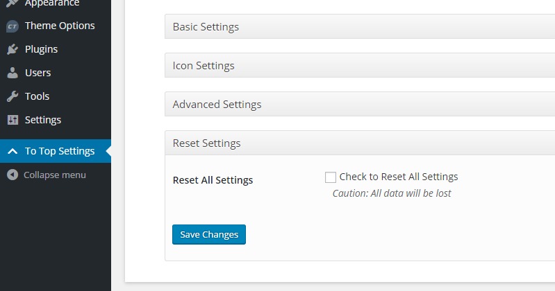Image resolution: width=555 pixels, height=291 pixels.
Task: Click the Appearance paintbrush icon
Action: point(13,3)
